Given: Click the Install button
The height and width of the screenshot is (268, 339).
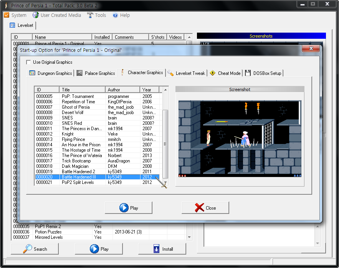Looking at the screenshot, I should point(162,249).
